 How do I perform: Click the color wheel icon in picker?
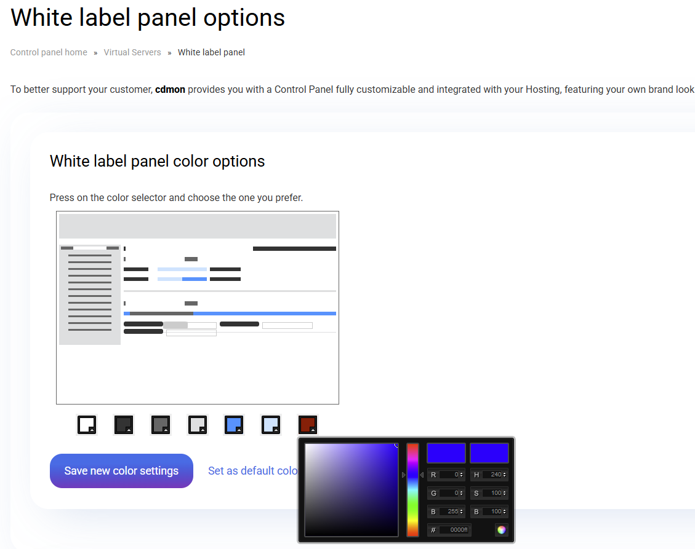click(502, 529)
